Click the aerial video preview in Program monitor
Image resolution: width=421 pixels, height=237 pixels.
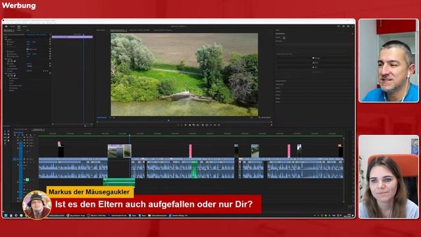click(x=184, y=74)
